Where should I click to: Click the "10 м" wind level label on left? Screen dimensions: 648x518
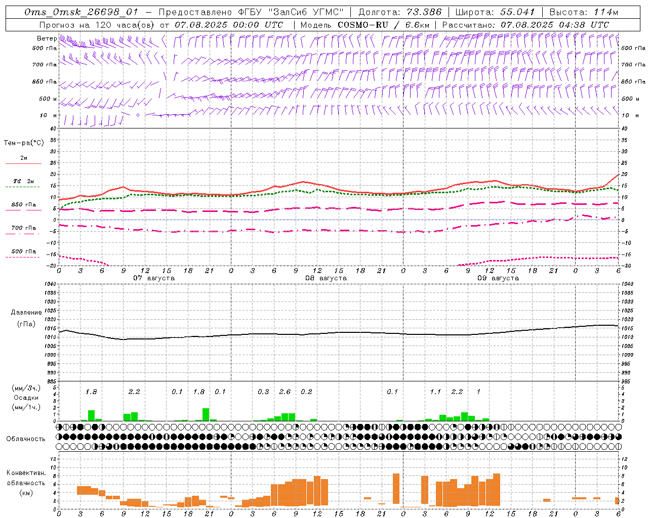[49, 115]
